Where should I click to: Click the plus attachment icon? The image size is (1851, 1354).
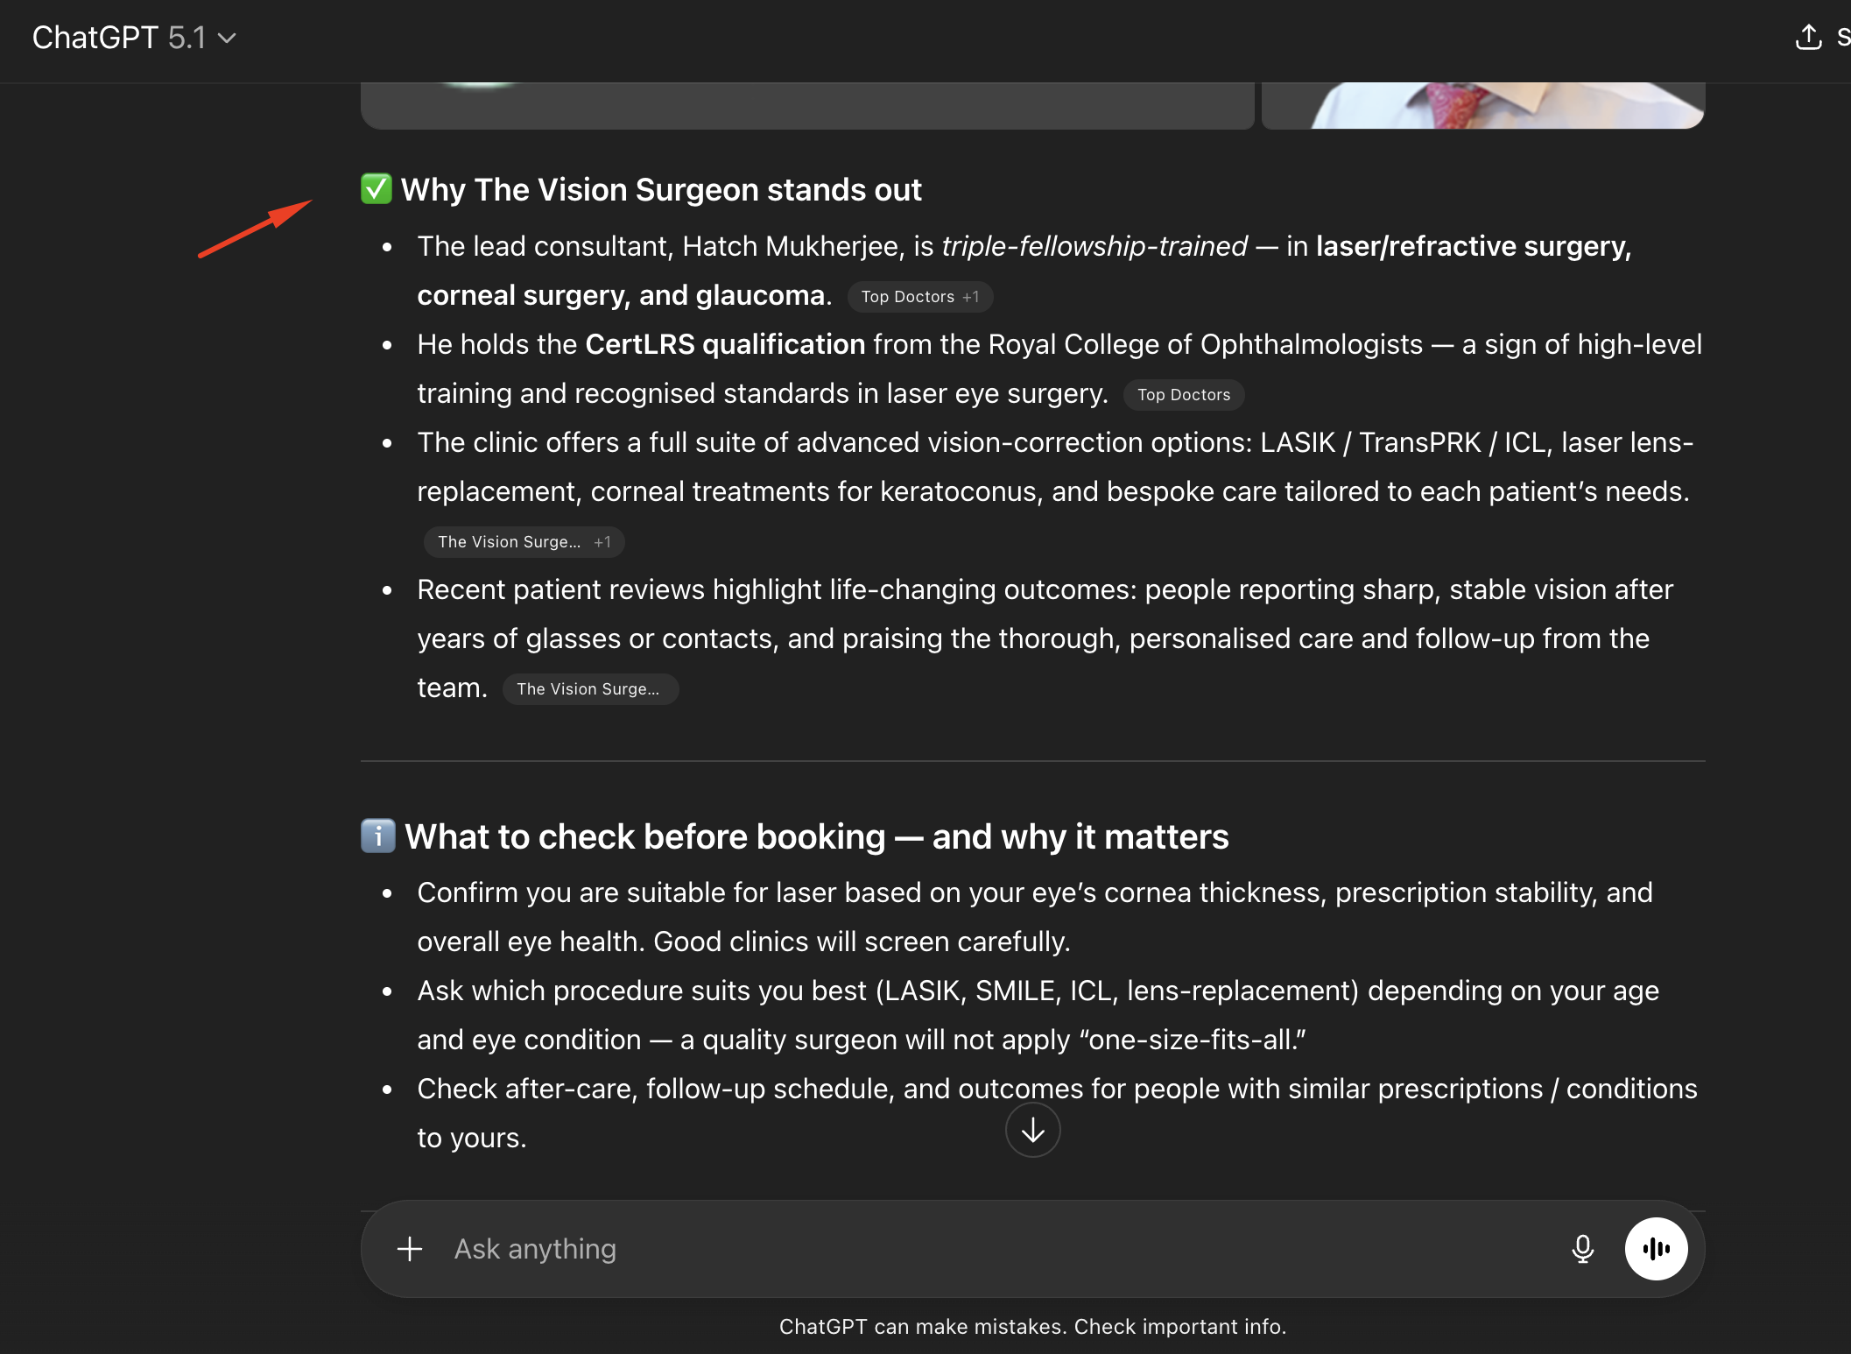pos(410,1249)
